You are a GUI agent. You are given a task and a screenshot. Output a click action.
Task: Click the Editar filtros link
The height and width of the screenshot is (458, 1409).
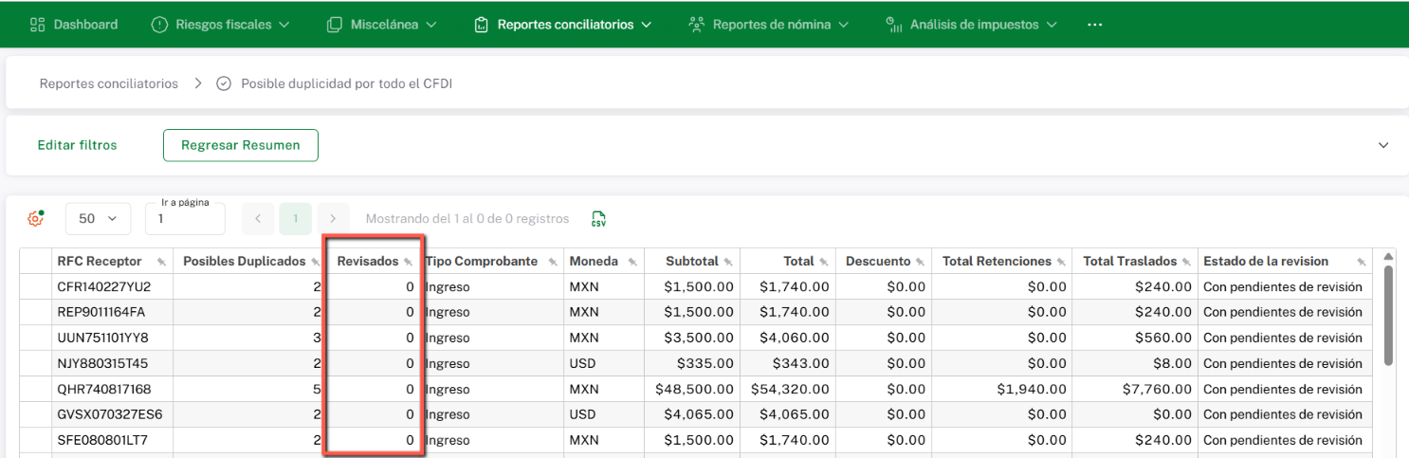[77, 145]
